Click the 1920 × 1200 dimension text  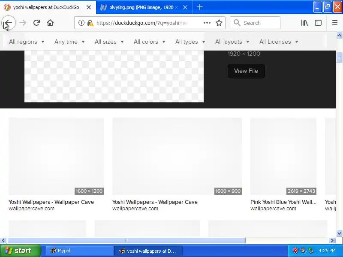pos(244,54)
